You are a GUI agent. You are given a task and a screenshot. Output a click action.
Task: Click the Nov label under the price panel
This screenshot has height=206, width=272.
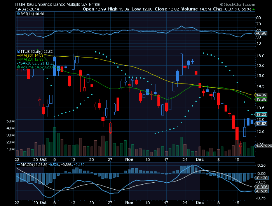point(129,159)
